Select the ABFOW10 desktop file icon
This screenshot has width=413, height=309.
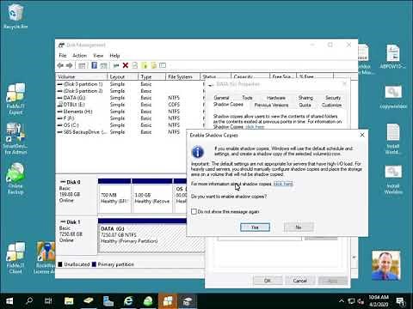[393, 57]
